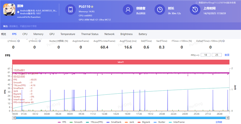Screen dimensions: 241x124
Task: Click the 全隐藏 hide-all link
Action: pos(219,122)
